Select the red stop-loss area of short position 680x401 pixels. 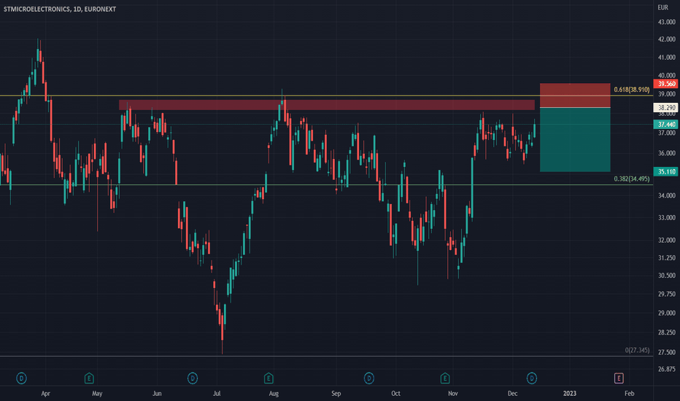tap(575, 96)
